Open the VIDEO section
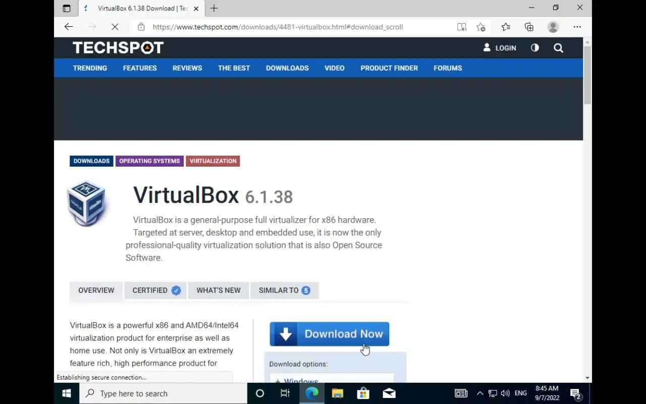The image size is (646, 404). [335, 68]
